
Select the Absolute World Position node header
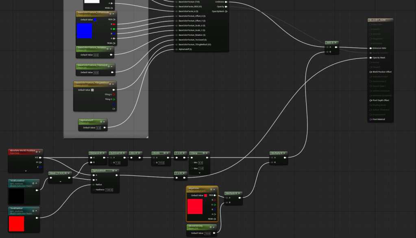(22, 151)
